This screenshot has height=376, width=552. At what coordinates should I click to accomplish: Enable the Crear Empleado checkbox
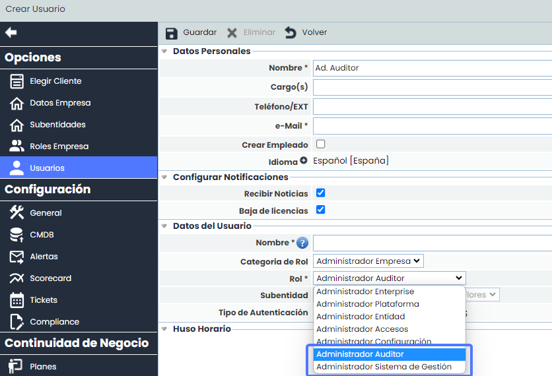(321, 144)
